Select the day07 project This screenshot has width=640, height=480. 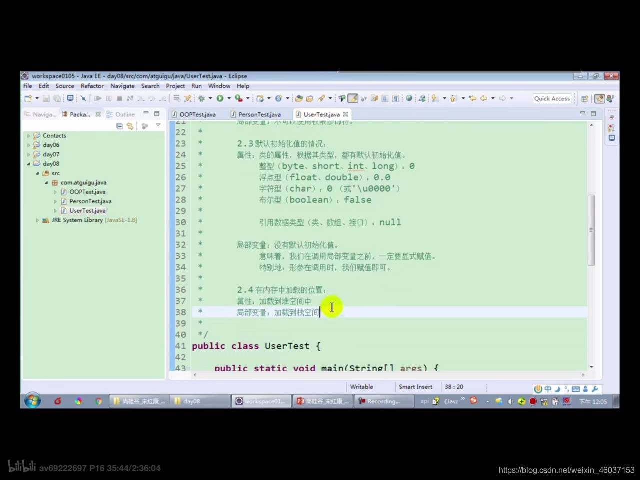[x=51, y=154]
